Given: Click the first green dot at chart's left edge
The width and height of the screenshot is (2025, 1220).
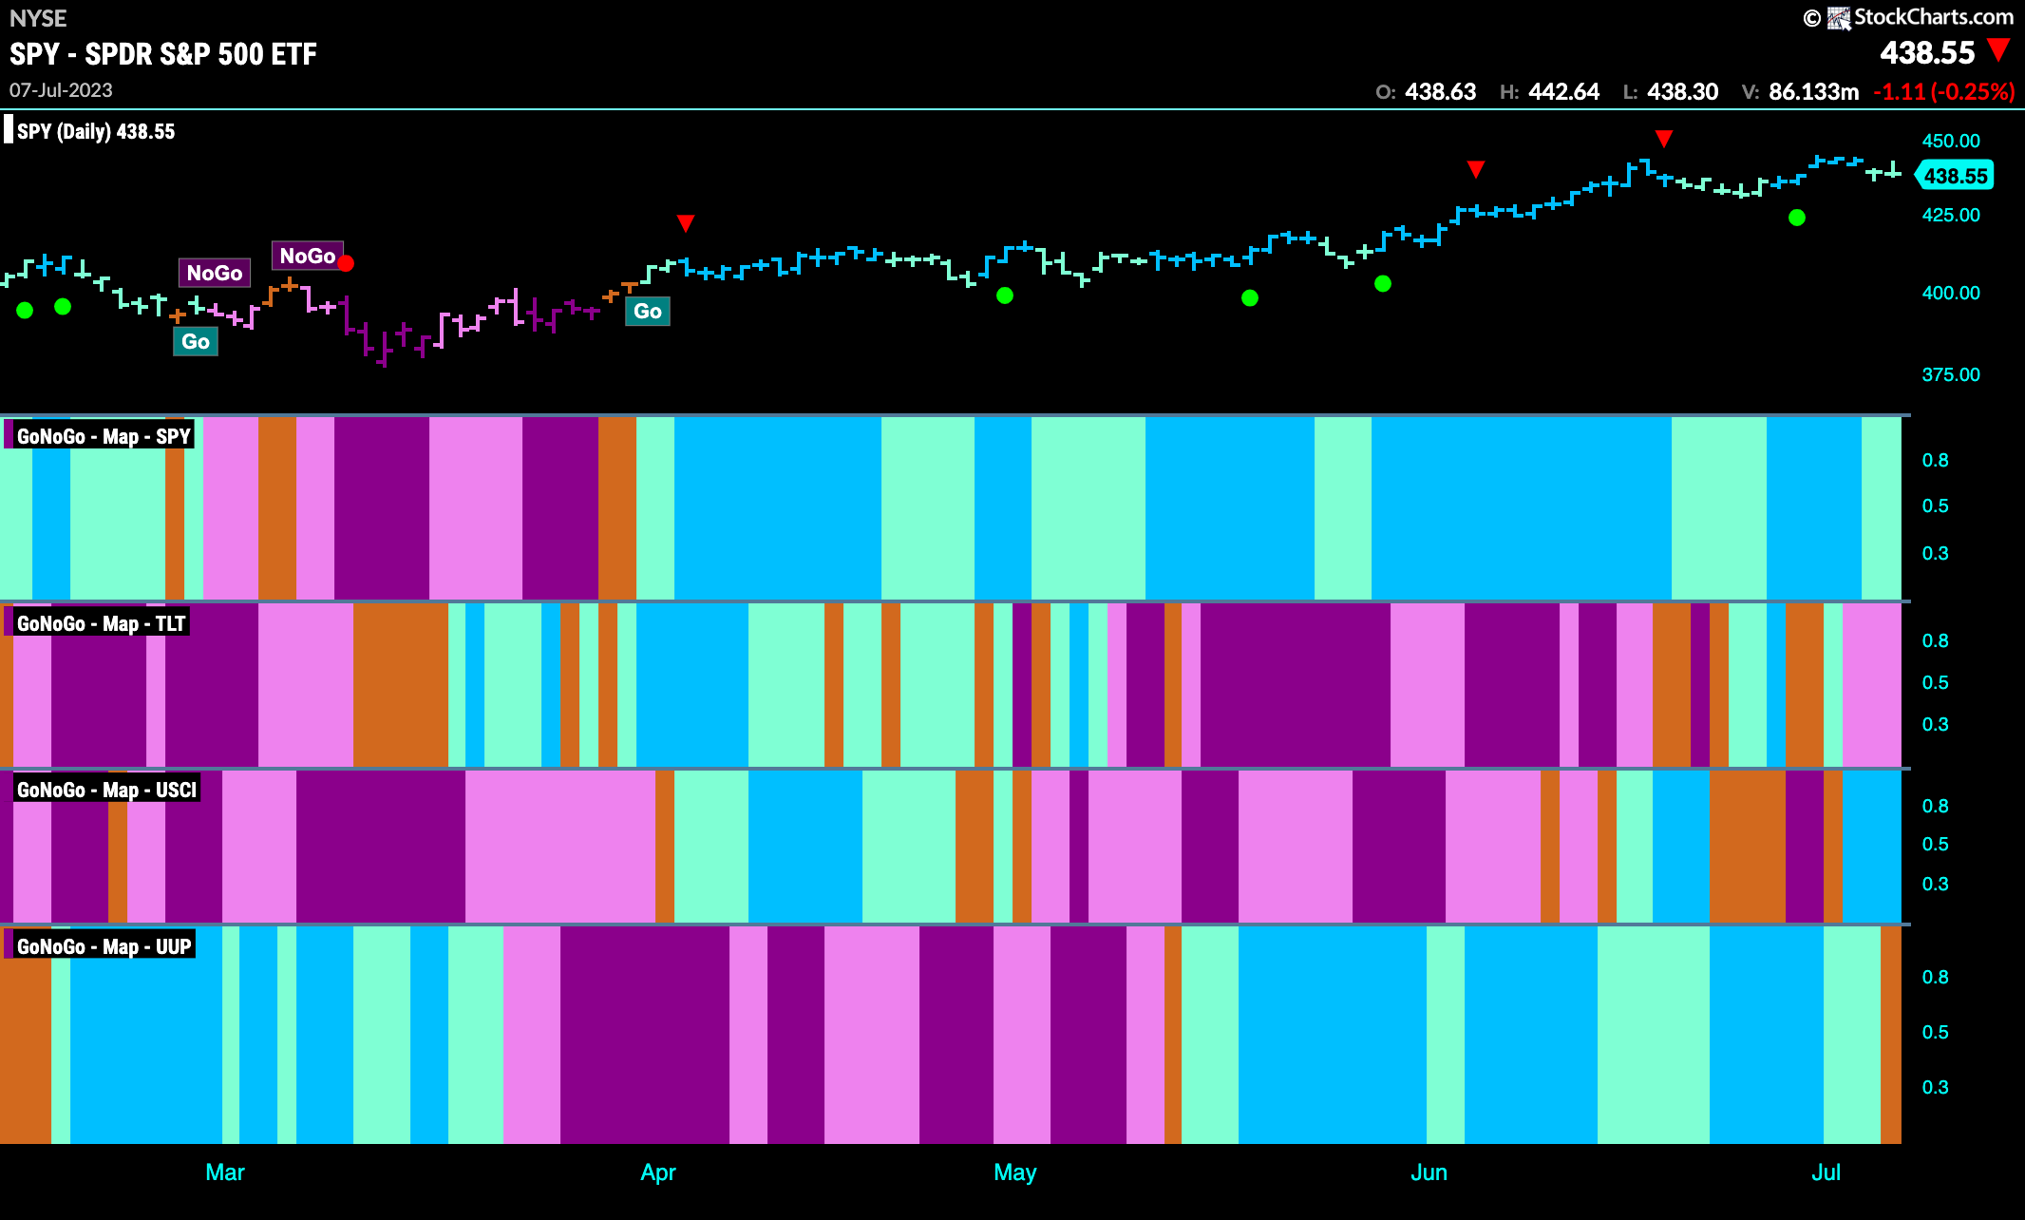Looking at the screenshot, I should [x=25, y=310].
